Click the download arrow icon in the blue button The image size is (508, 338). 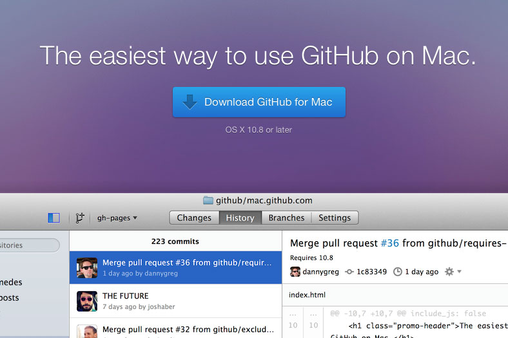[x=190, y=102]
